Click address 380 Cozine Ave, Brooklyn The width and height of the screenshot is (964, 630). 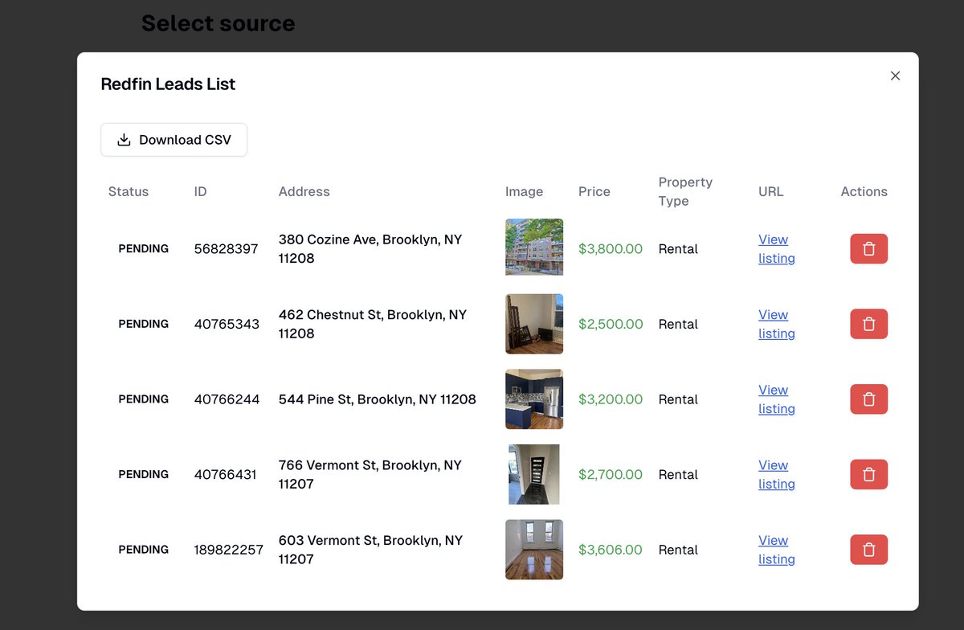point(370,249)
